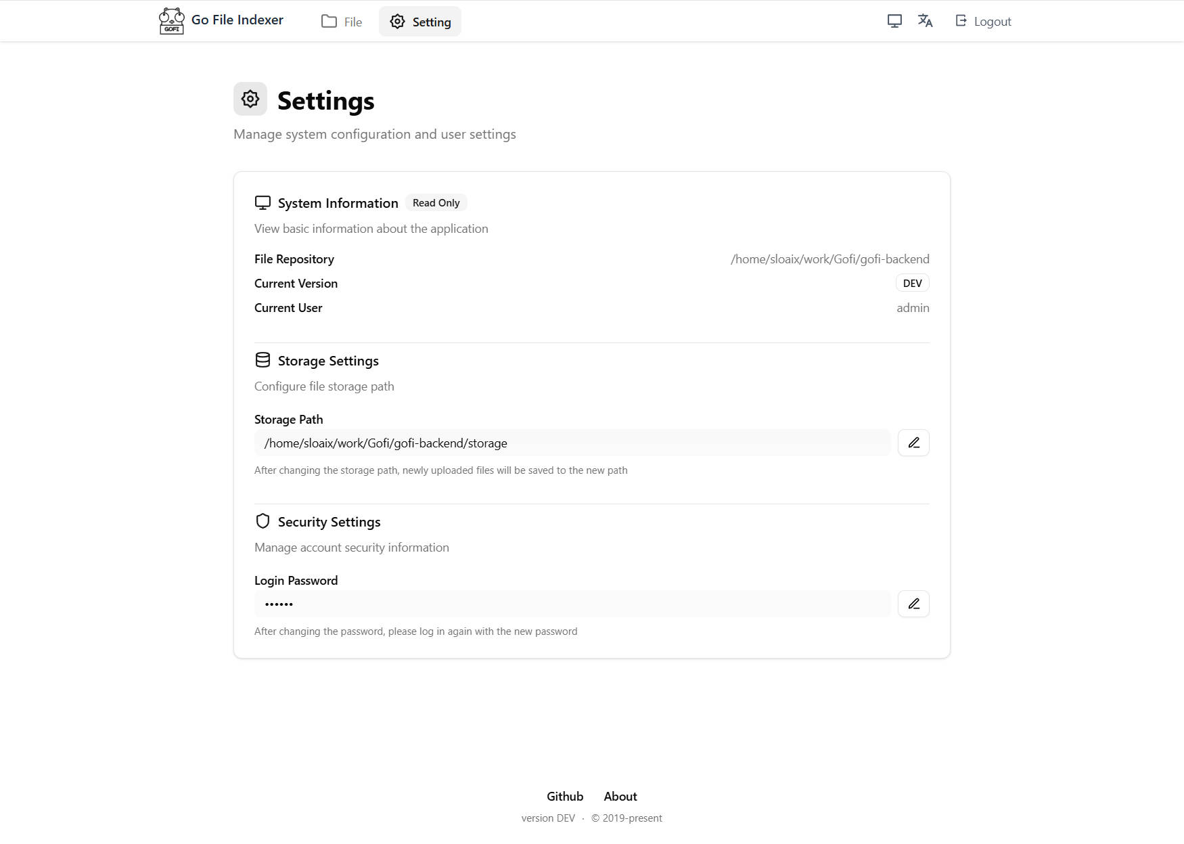Screen dimensions: 1184x844
Task: Click the Storage Settings database icon
Action: pos(263,360)
